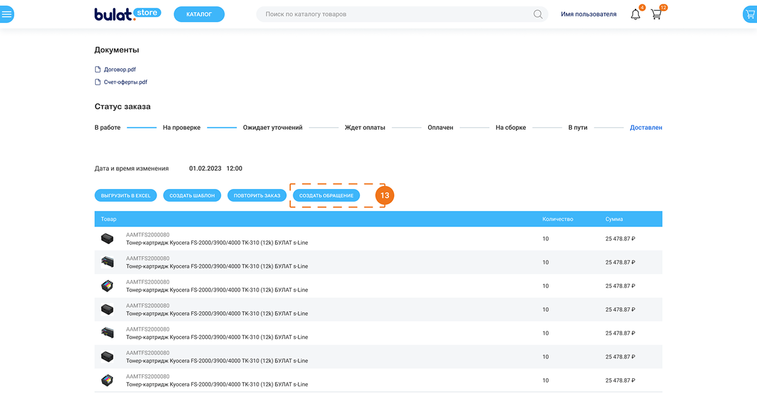Open the shopping cart in header
This screenshot has height=394, width=757.
[x=656, y=14]
